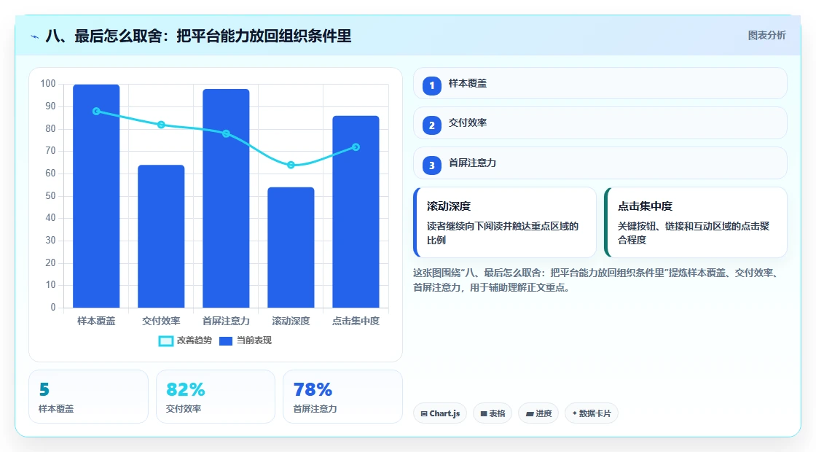
Task: Click the x-axis label 交付效率
Action: 161,322
